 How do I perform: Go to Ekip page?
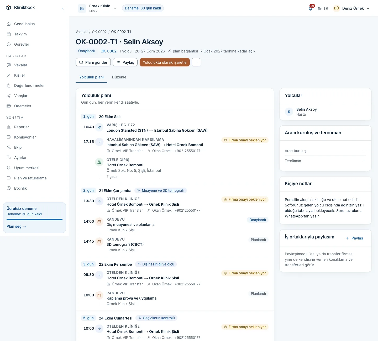[x=34, y=147]
